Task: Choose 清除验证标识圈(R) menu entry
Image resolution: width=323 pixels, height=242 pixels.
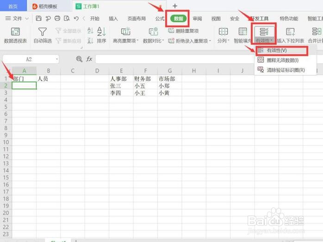Action: [286, 70]
